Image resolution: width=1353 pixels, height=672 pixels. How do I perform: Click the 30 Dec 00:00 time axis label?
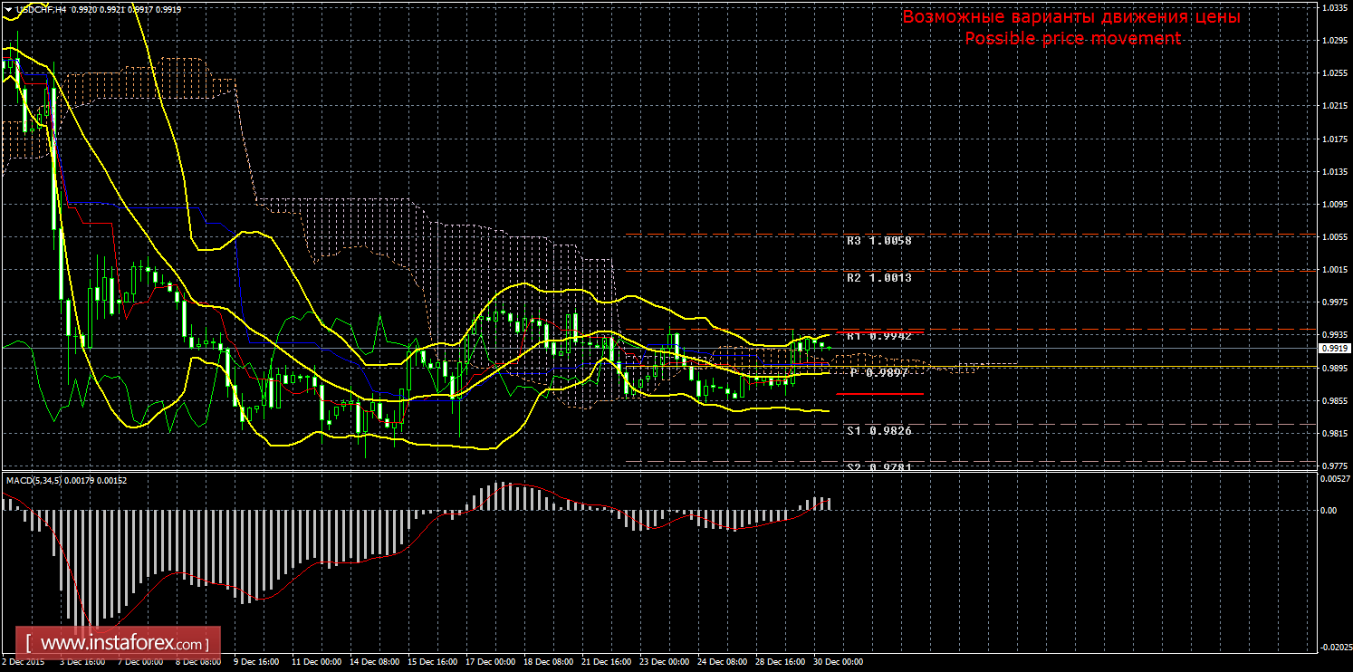click(840, 662)
